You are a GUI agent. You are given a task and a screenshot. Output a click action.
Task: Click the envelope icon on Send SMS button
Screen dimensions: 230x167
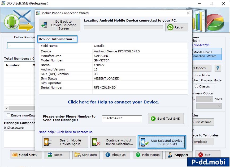[x=15, y=155]
